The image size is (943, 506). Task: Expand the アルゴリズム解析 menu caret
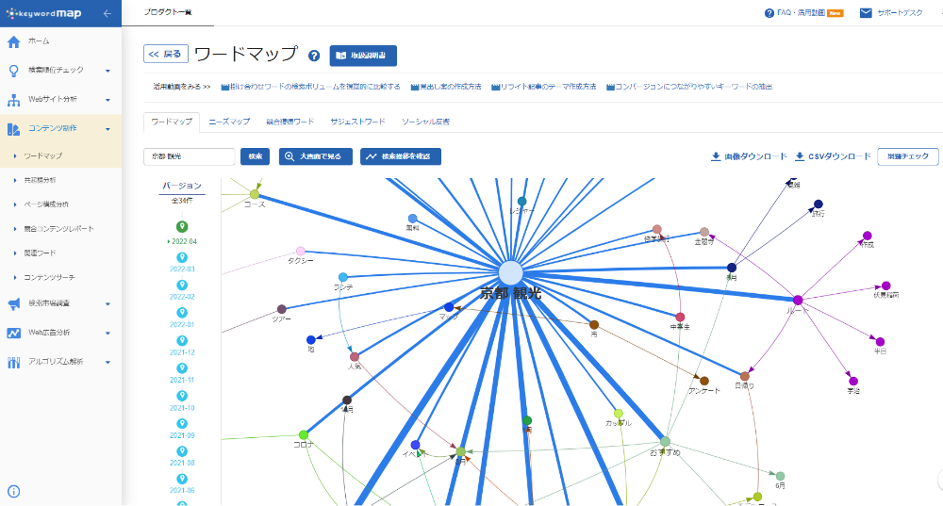pos(108,363)
